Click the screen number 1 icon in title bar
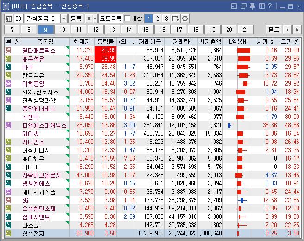The image size is (304, 241). (6, 6)
